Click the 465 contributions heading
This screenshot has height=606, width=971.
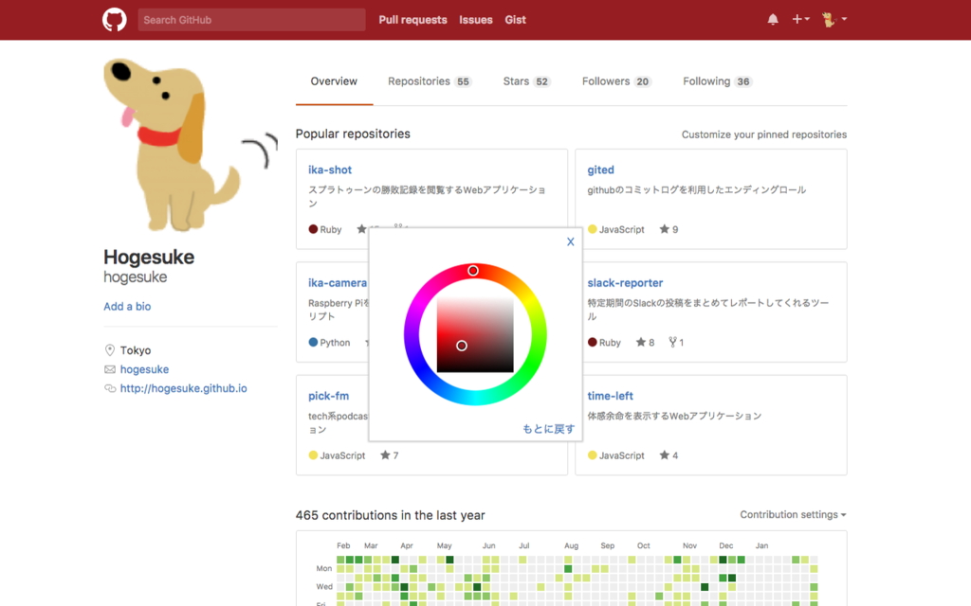390,516
